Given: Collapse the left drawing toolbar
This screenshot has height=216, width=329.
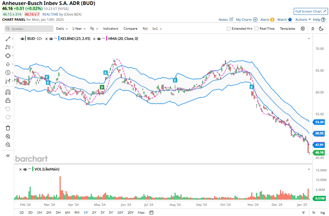Looking at the screenshot, I should pos(8,156).
